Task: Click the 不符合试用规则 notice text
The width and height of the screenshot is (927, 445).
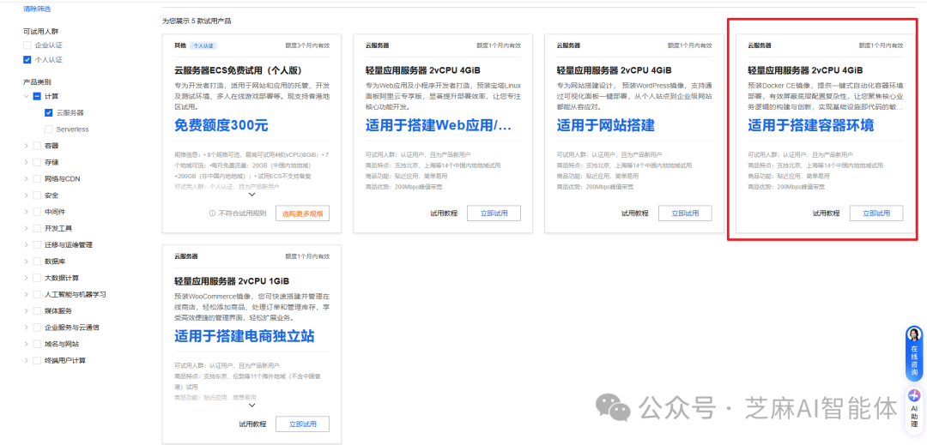Action: coord(242,213)
